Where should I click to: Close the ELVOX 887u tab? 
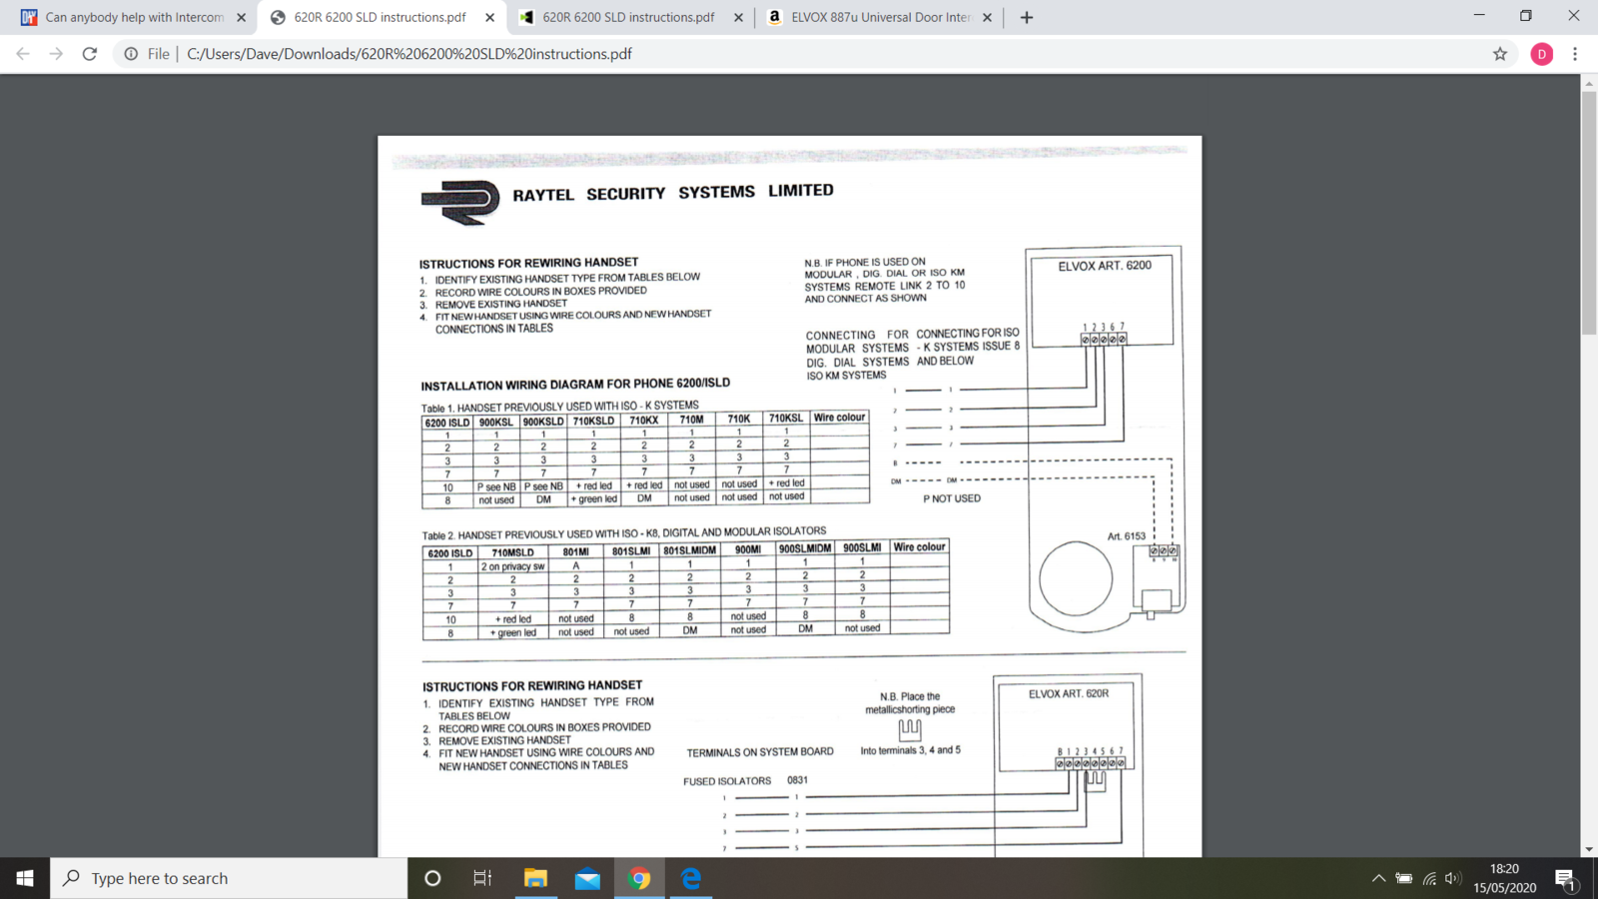pos(987,17)
